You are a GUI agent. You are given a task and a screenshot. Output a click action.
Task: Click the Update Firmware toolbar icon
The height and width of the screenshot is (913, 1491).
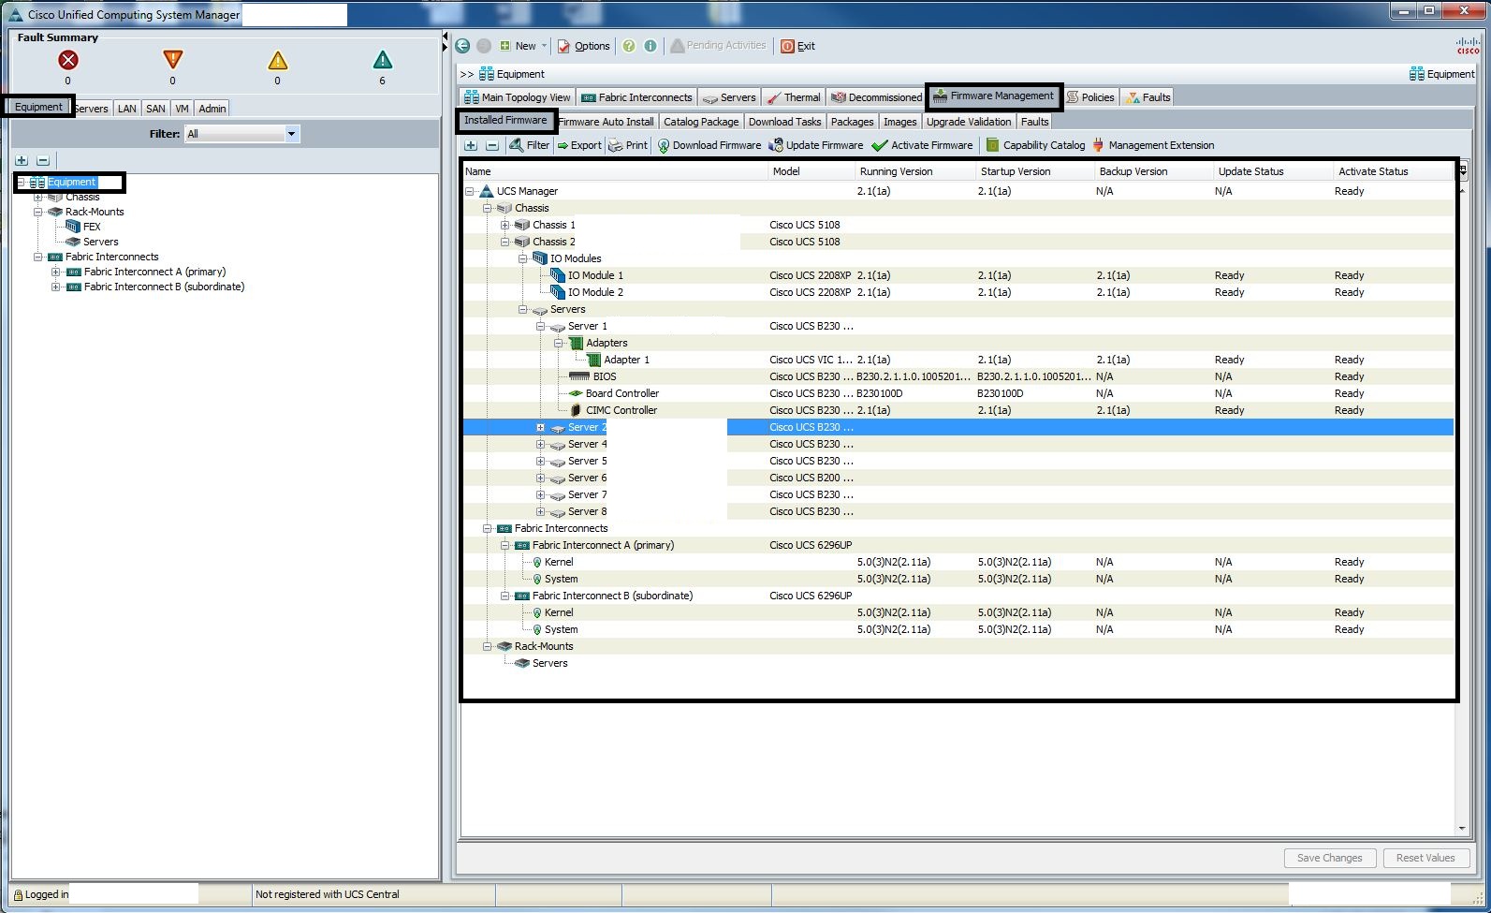(776, 146)
